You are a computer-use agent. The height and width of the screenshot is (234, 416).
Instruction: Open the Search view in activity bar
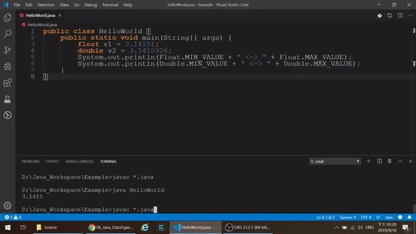coord(7,34)
